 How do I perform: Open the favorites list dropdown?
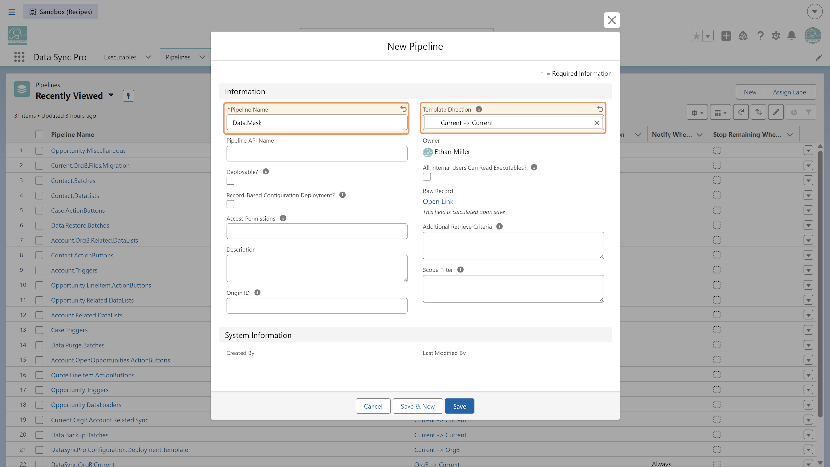[x=708, y=36]
